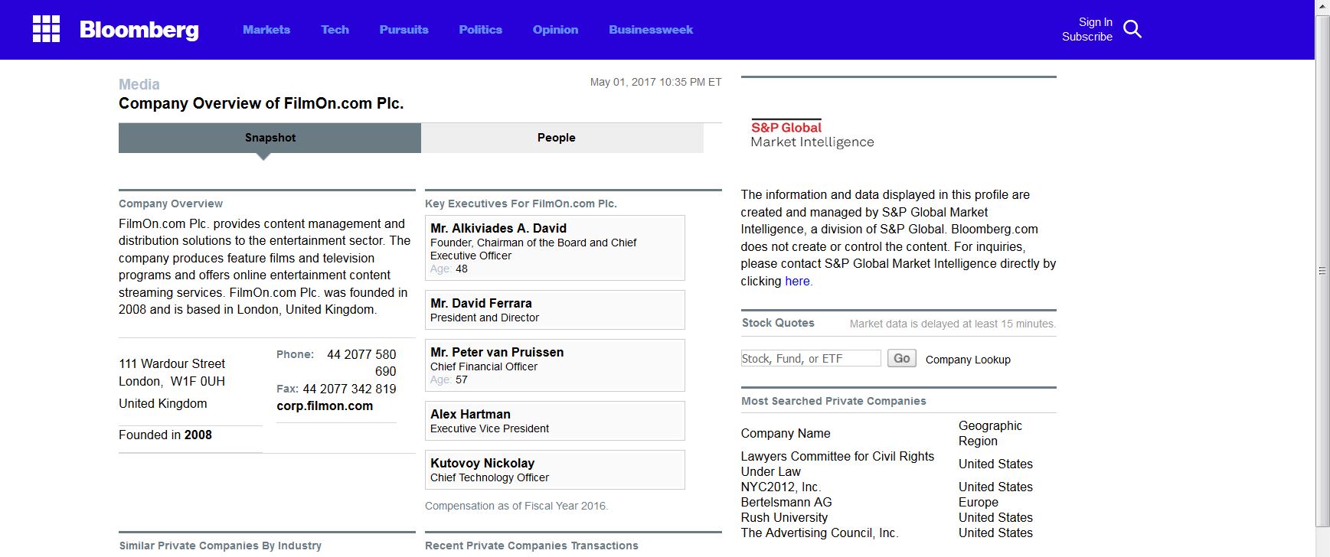1330x557 pixels.
Task: Click the Go button
Action: coord(902,358)
